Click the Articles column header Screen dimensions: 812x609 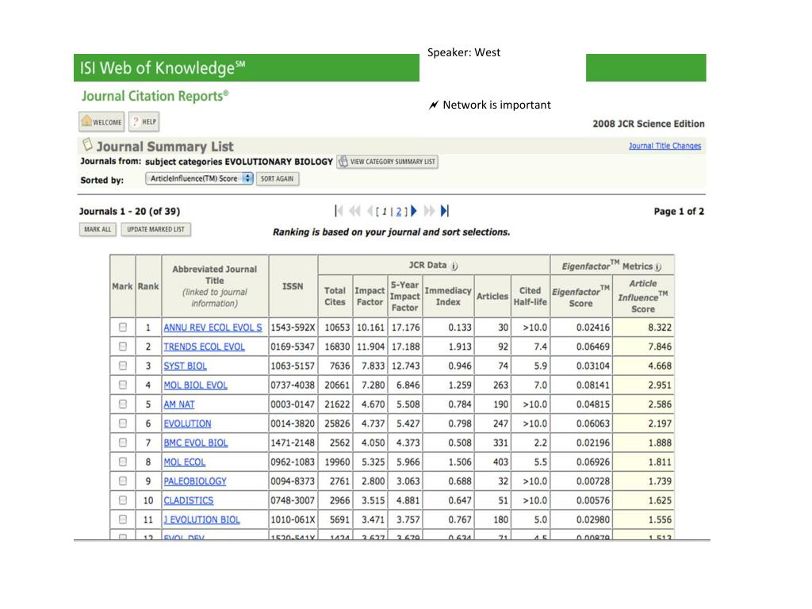click(x=492, y=297)
